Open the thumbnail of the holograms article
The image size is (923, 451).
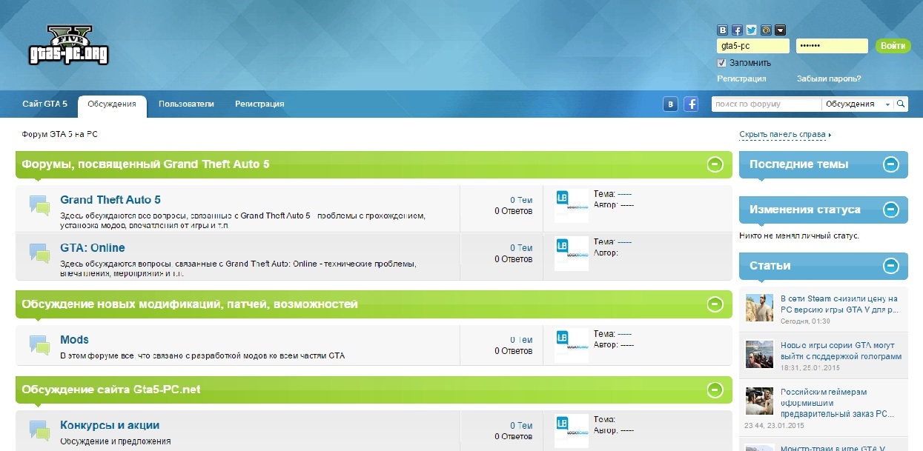point(759,354)
